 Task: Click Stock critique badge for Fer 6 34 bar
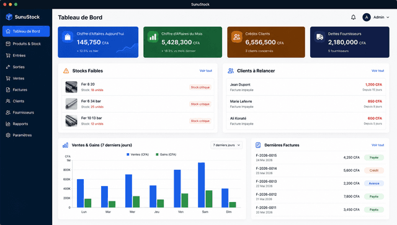(200, 104)
